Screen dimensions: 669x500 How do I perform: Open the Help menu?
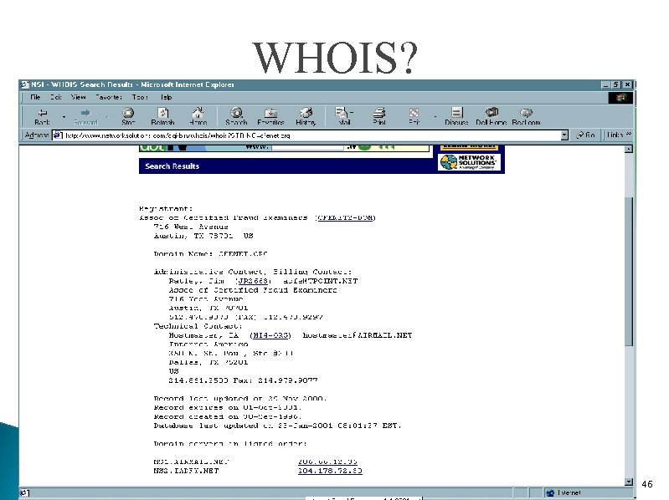pyautogui.click(x=166, y=97)
